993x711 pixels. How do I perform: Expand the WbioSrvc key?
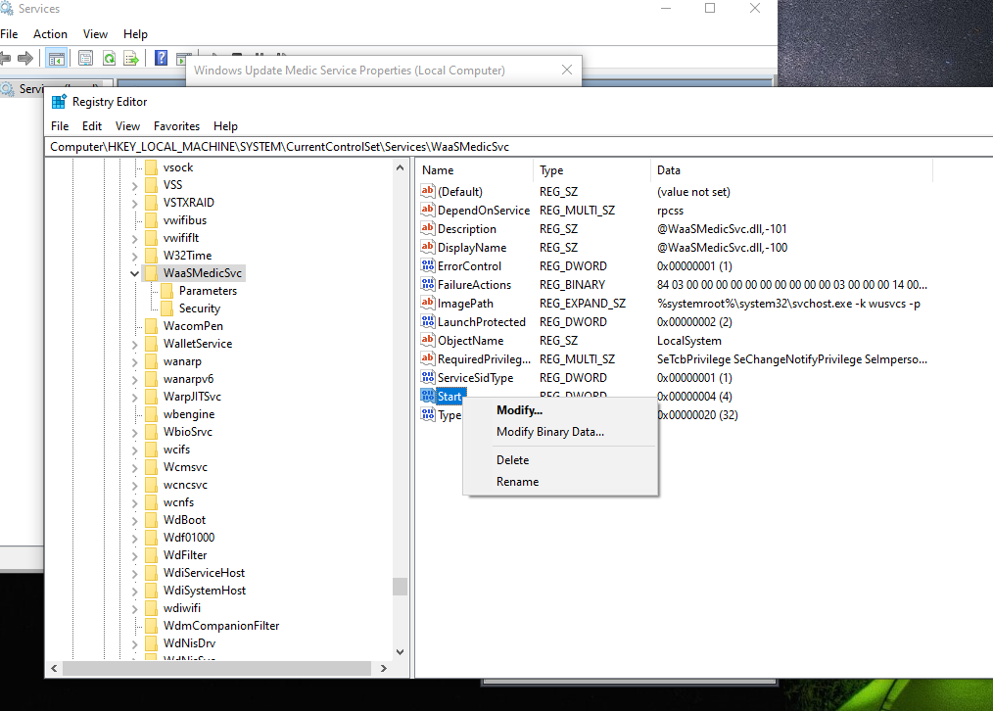(x=135, y=433)
